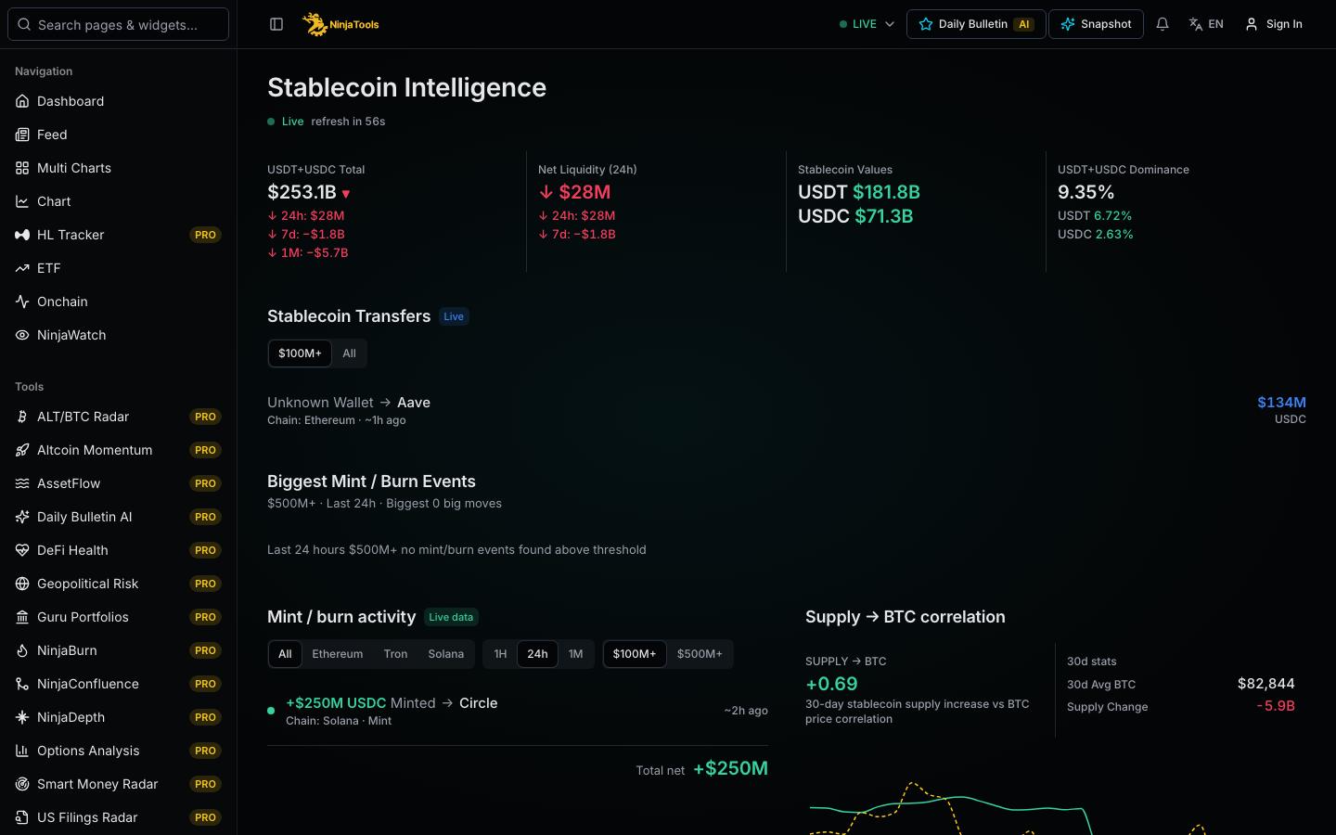Switch to Solana chain tab
Image resolution: width=1336 pixels, height=835 pixels.
point(446,654)
